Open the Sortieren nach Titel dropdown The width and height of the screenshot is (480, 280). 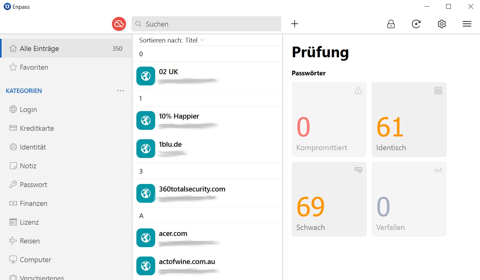171,40
